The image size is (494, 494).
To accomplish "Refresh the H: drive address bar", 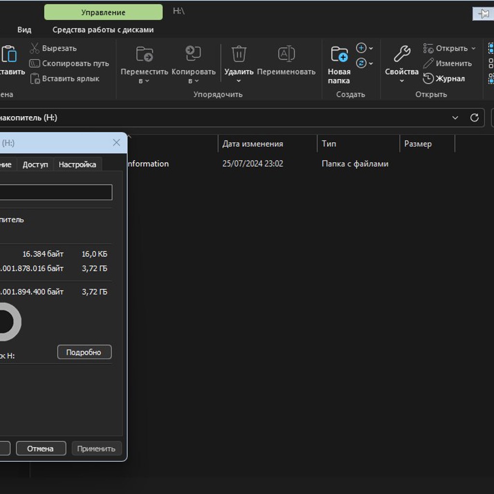I will (x=474, y=118).
